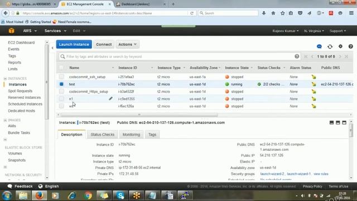Reload page in address bar
The image size is (357, 201).
tap(192, 13)
